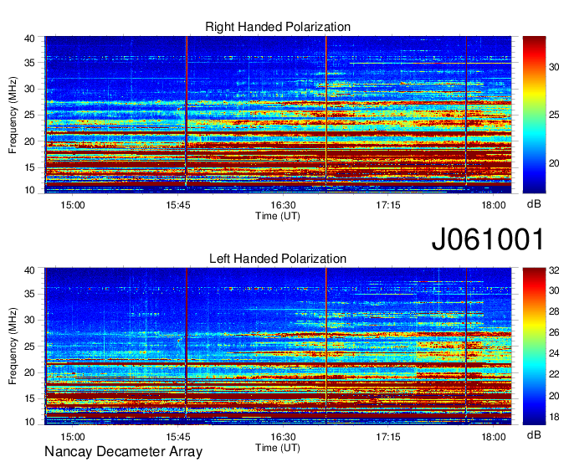
Task: Click the 10 frequency tick of right-handed plot
Action: (29, 190)
